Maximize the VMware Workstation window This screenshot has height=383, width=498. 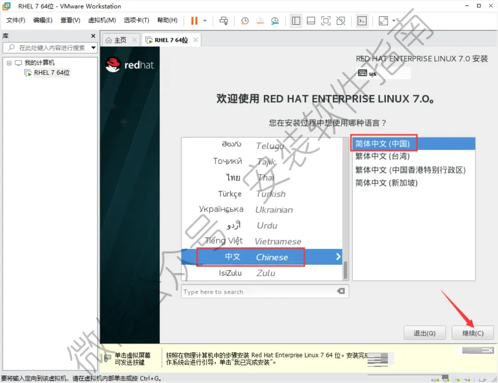479,6
